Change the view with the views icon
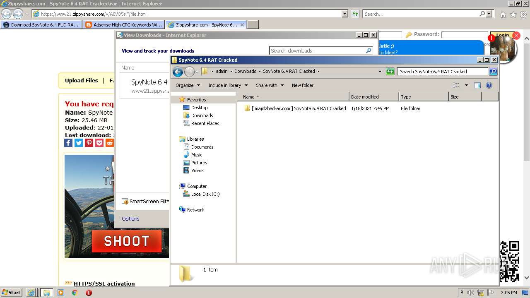 click(x=456, y=85)
